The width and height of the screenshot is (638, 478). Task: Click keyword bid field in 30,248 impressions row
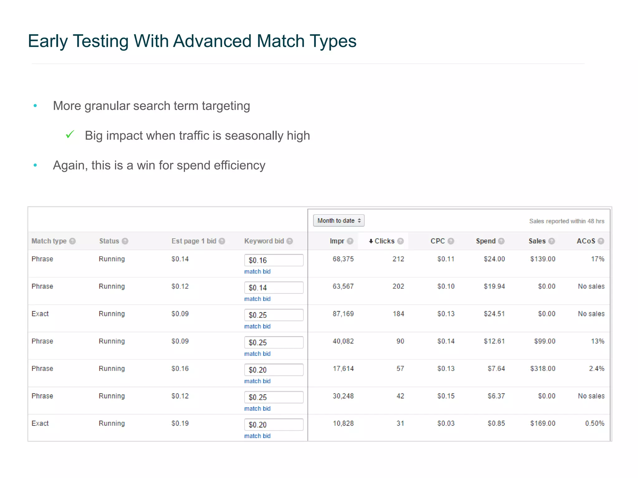pyautogui.click(x=274, y=397)
